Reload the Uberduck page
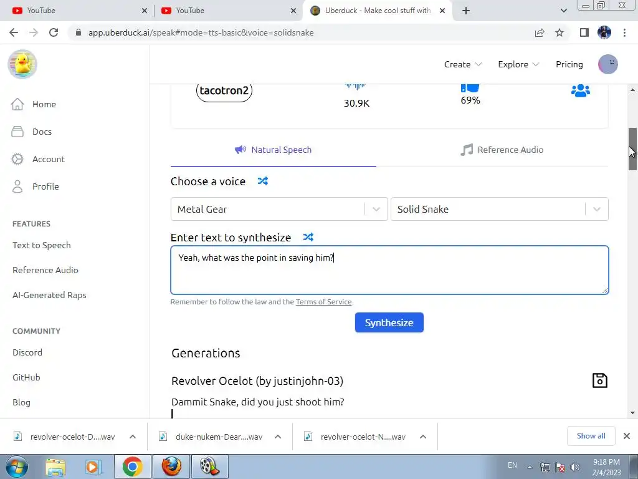The width and height of the screenshot is (638, 479). click(x=54, y=32)
